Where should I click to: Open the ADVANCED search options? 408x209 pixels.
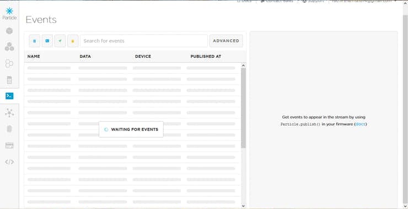(x=226, y=41)
